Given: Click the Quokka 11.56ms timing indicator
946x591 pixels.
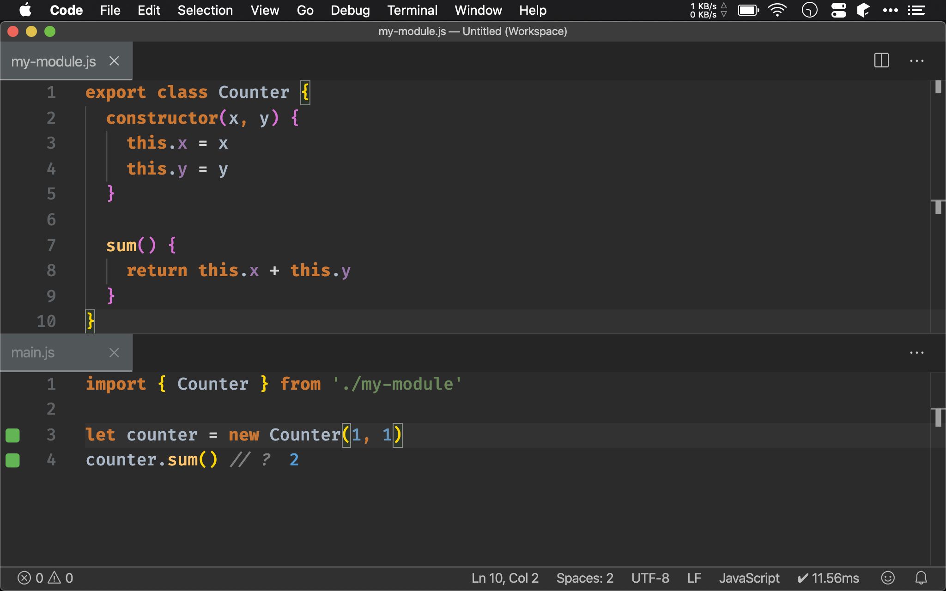Looking at the screenshot, I should [828, 578].
